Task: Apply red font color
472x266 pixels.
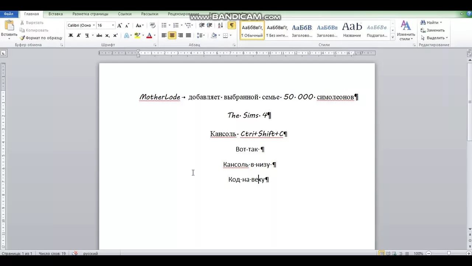Action: point(149,35)
